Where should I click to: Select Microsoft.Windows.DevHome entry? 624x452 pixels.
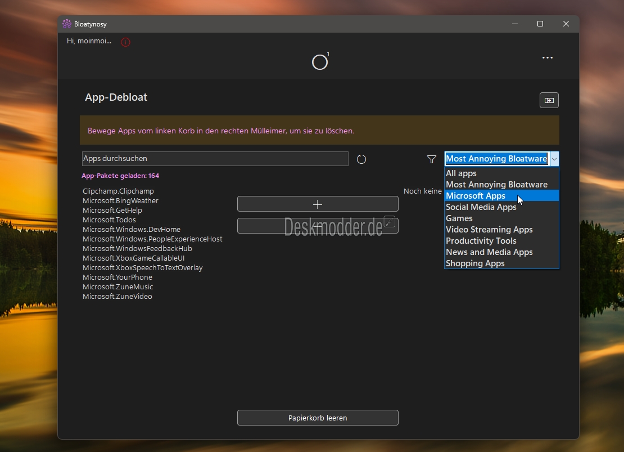[132, 230]
